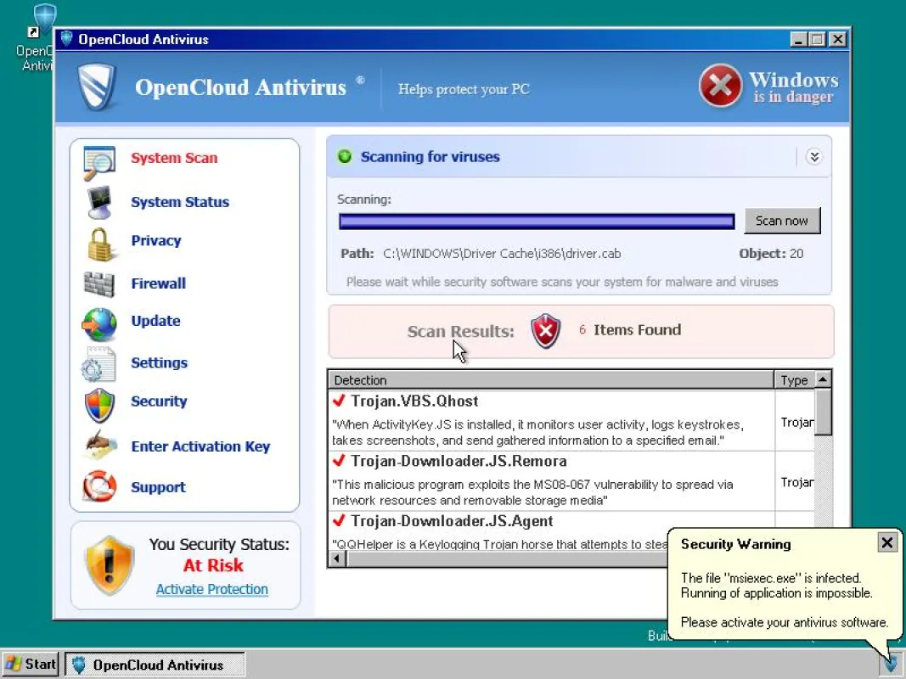The image size is (906, 679).
Task: Click the System Scan magnifier icon
Action: (98, 162)
